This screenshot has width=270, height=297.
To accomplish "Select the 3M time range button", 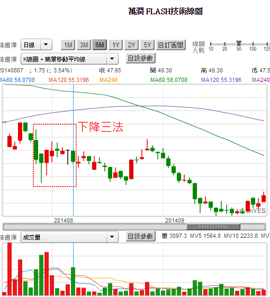I will pyautogui.click(x=84, y=45).
